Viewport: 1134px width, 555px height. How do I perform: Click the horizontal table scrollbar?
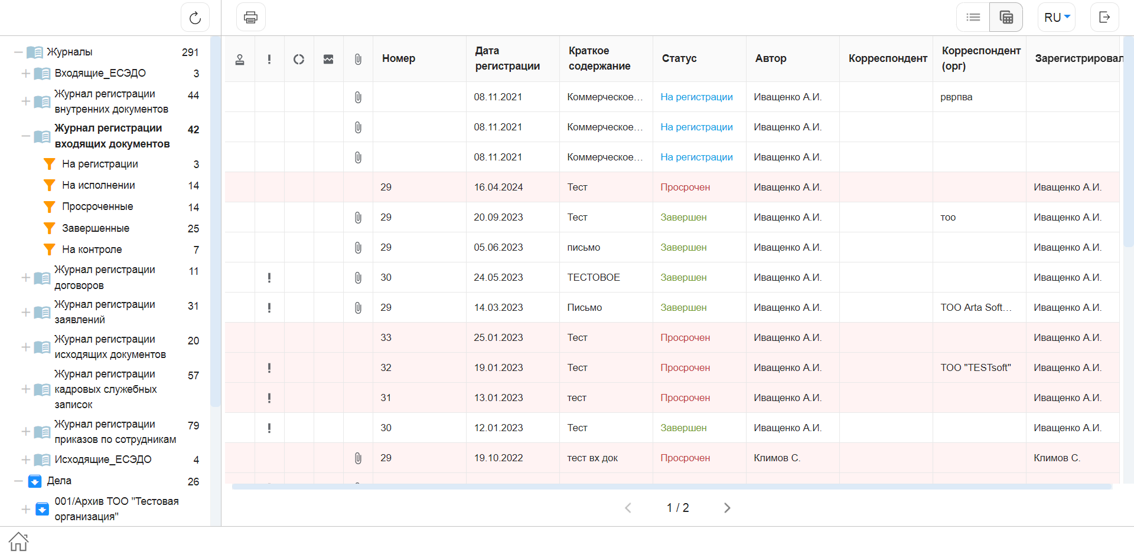coord(672,487)
